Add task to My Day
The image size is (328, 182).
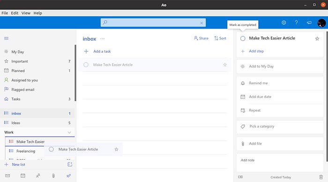click(x=280, y=66)
